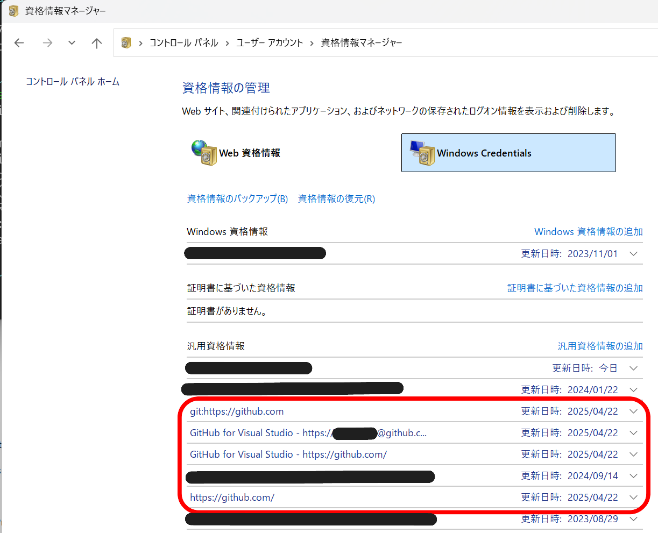Click Windows 資格情報の追加 link
This screenshot has height=533, width=658.
pos(588,232)
